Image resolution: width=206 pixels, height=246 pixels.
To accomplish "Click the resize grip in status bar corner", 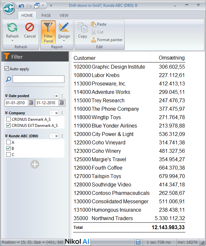I will point(203,243).
